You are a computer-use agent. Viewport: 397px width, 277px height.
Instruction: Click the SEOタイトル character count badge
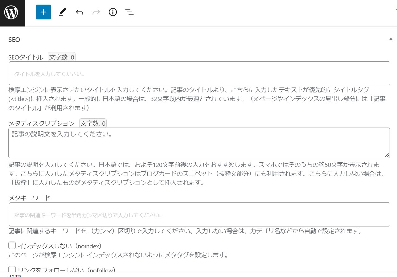click(x=62, y=57)
